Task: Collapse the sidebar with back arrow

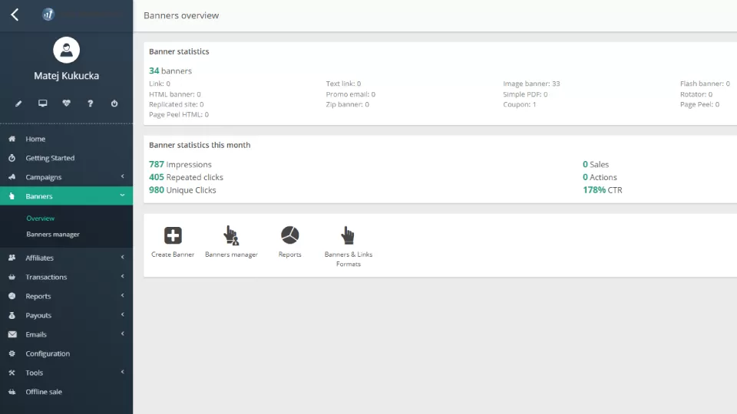Action: click(x=15, y=15)
